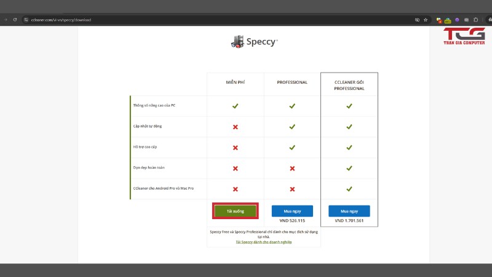Open the colorful extension with red badge
Viewport: 492px width, 277px height.
pos(438,20)
